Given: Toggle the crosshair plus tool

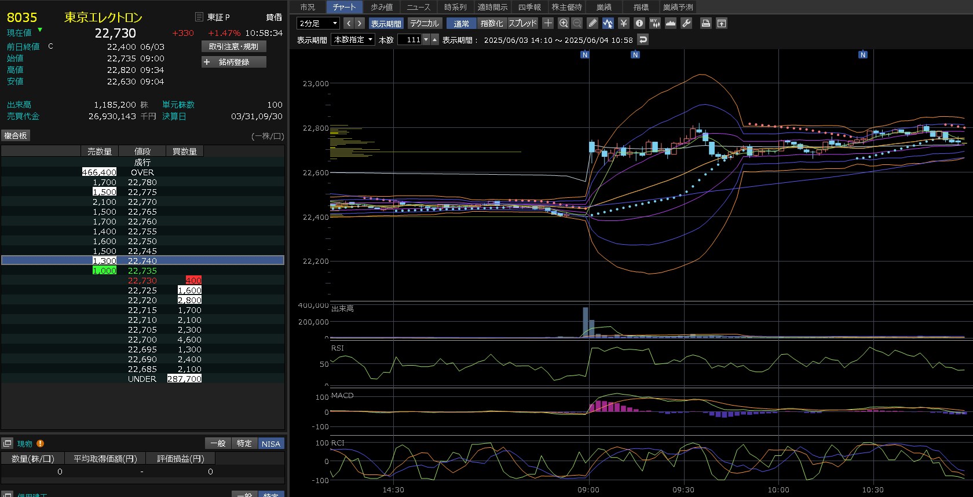Looking at the screenshot, I should (x=548, y=23).
